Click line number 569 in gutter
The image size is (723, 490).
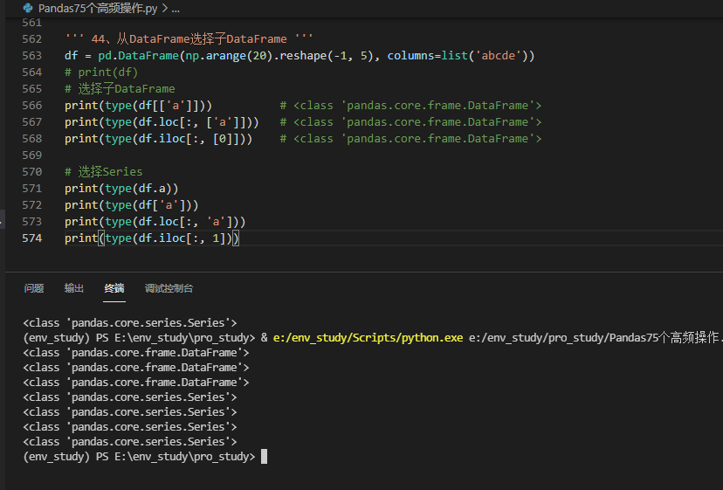pos(31,155)
